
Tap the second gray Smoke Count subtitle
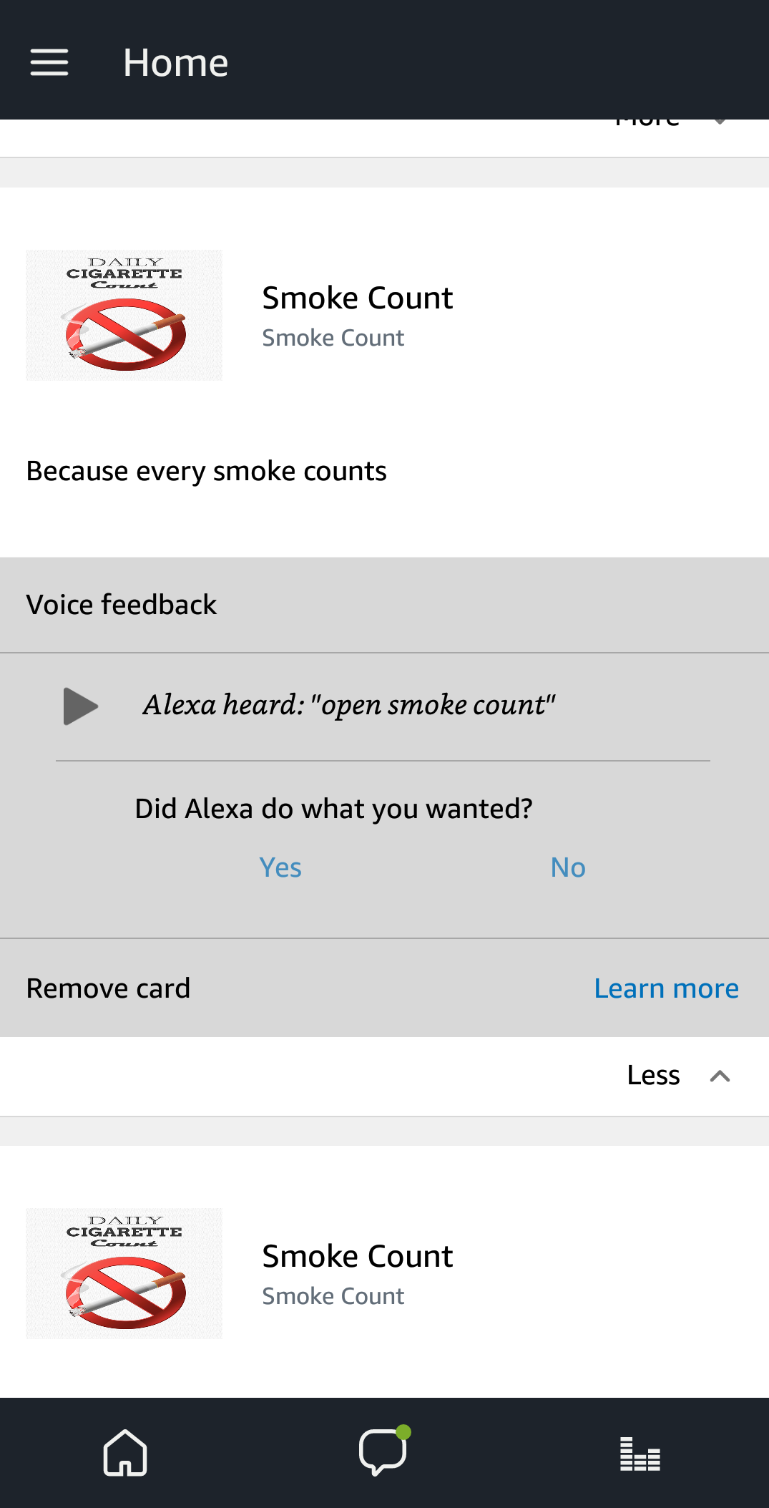pyautogui.click(x=333, y=1296)
